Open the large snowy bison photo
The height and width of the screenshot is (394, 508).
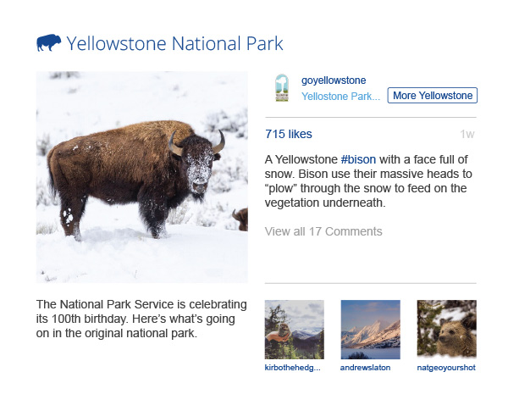tap(141, 176)
